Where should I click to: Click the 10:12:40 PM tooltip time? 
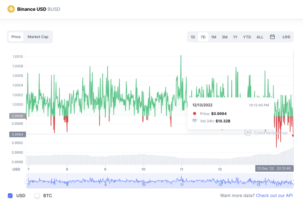coord(259,105)
